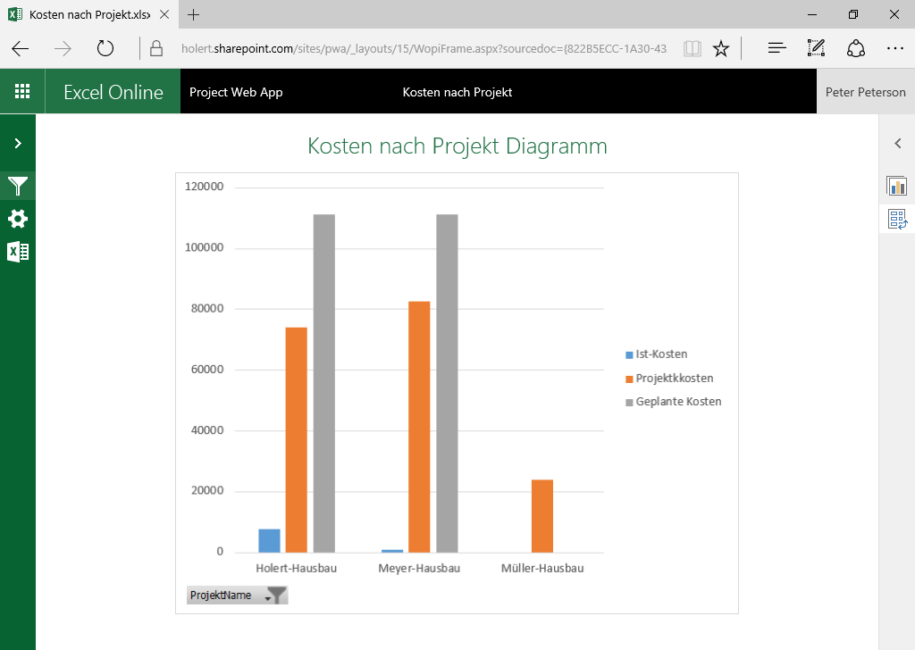Screen dimensions: 915x650
Task: Open Peter Peterson user menu
Action: click(865, 92)
